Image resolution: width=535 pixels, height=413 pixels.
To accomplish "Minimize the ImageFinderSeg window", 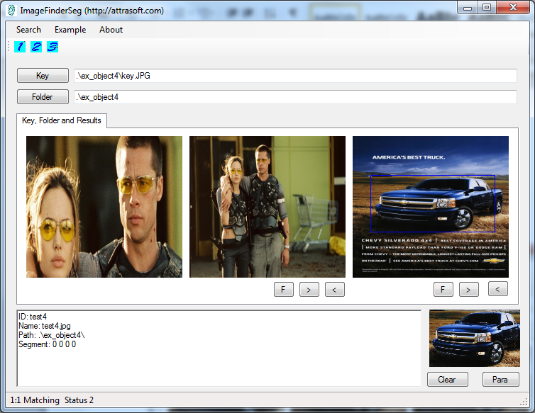I will click(468, 7).
